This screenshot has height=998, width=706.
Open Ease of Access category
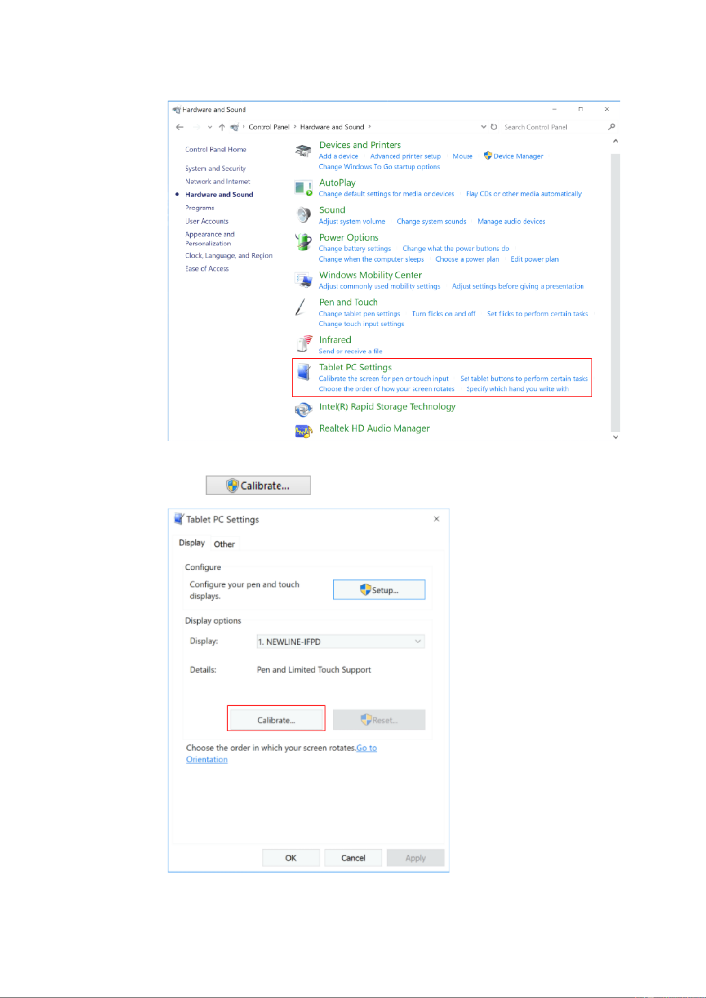[x=207, y=268]
